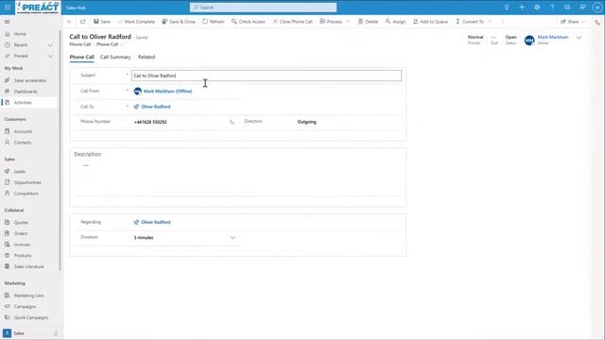Refresh the record
The height and width of the screenshot is (340, 605).
(214, 22)
